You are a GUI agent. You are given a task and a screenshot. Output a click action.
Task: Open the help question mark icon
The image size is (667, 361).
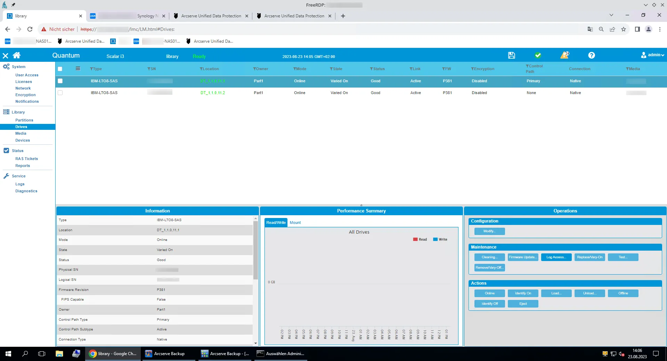591,55
